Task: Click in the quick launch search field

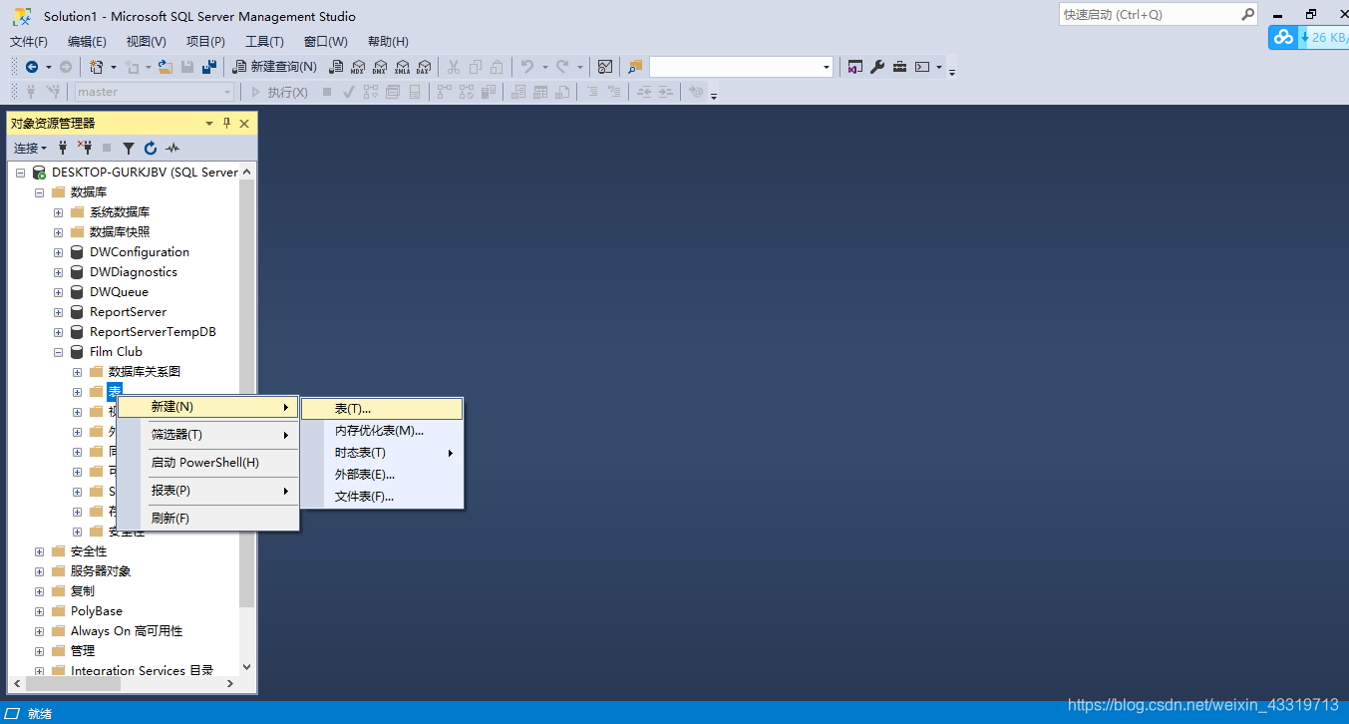Action: (1149, 14)
